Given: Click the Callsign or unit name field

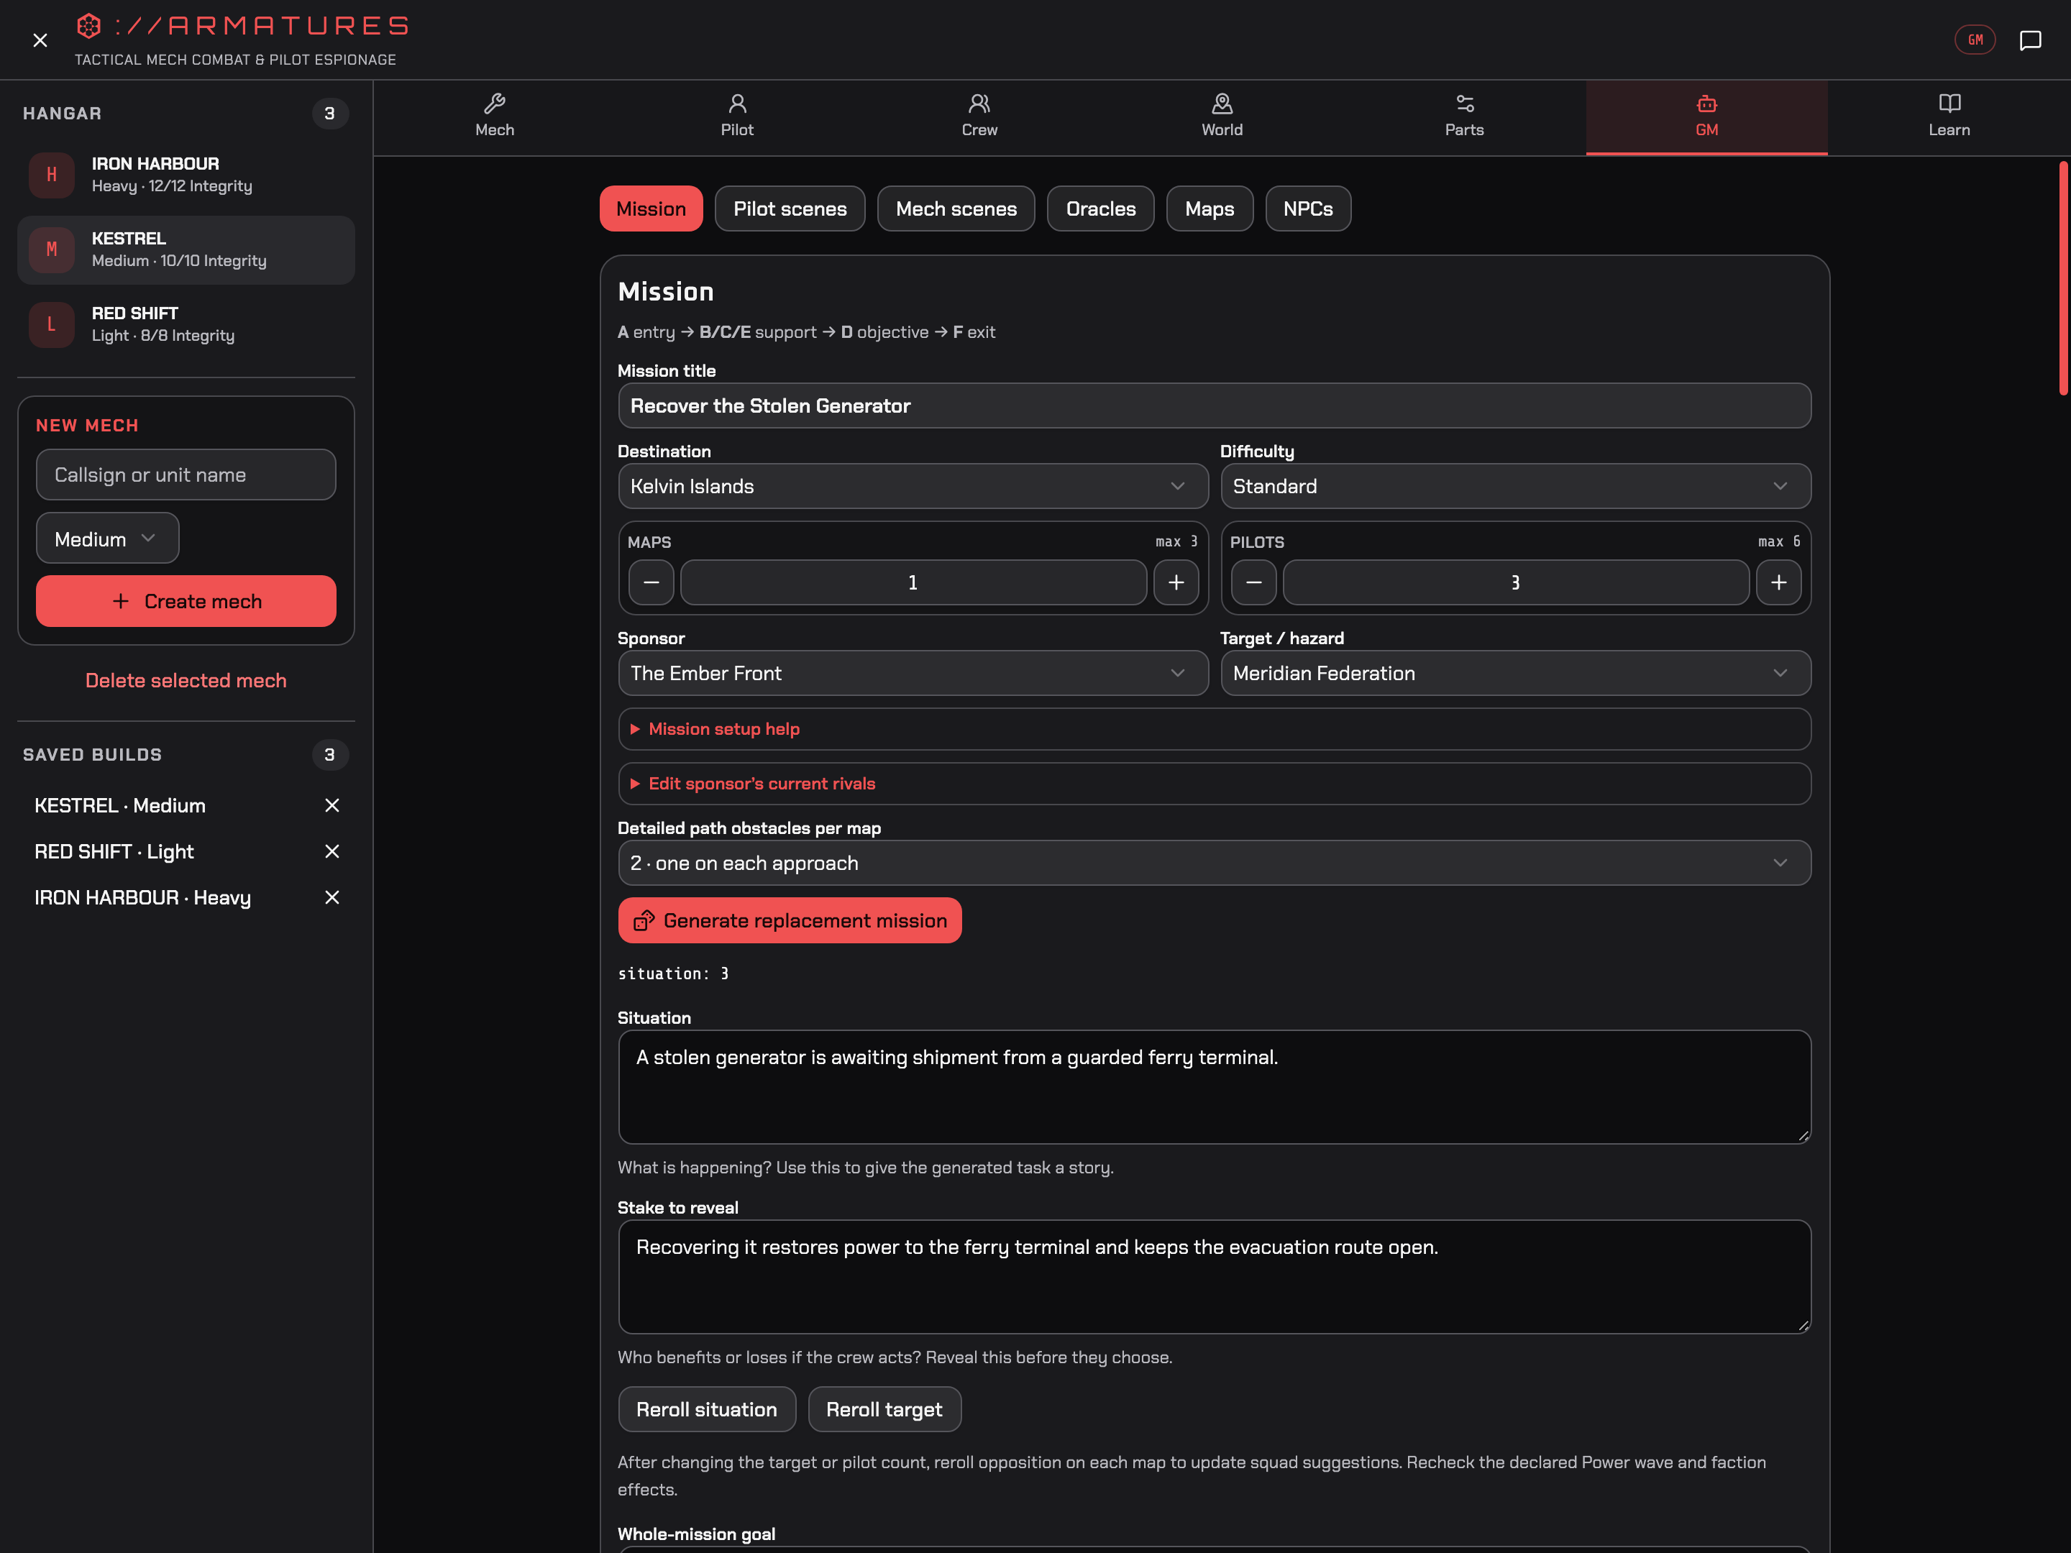Looking at the screenshot, I should pyautogui.click(x=186, y=475).
